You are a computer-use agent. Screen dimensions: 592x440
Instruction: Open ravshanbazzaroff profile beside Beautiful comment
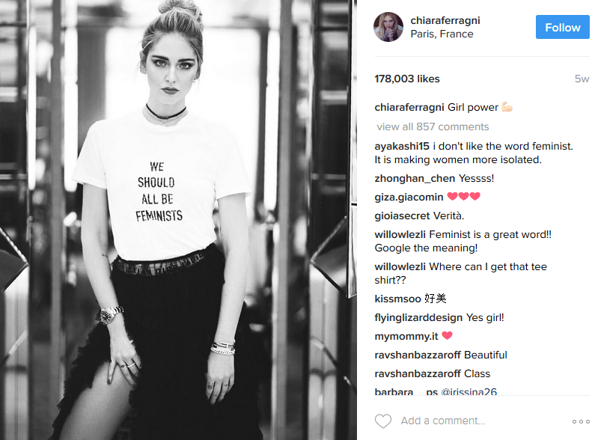point(418,355)
